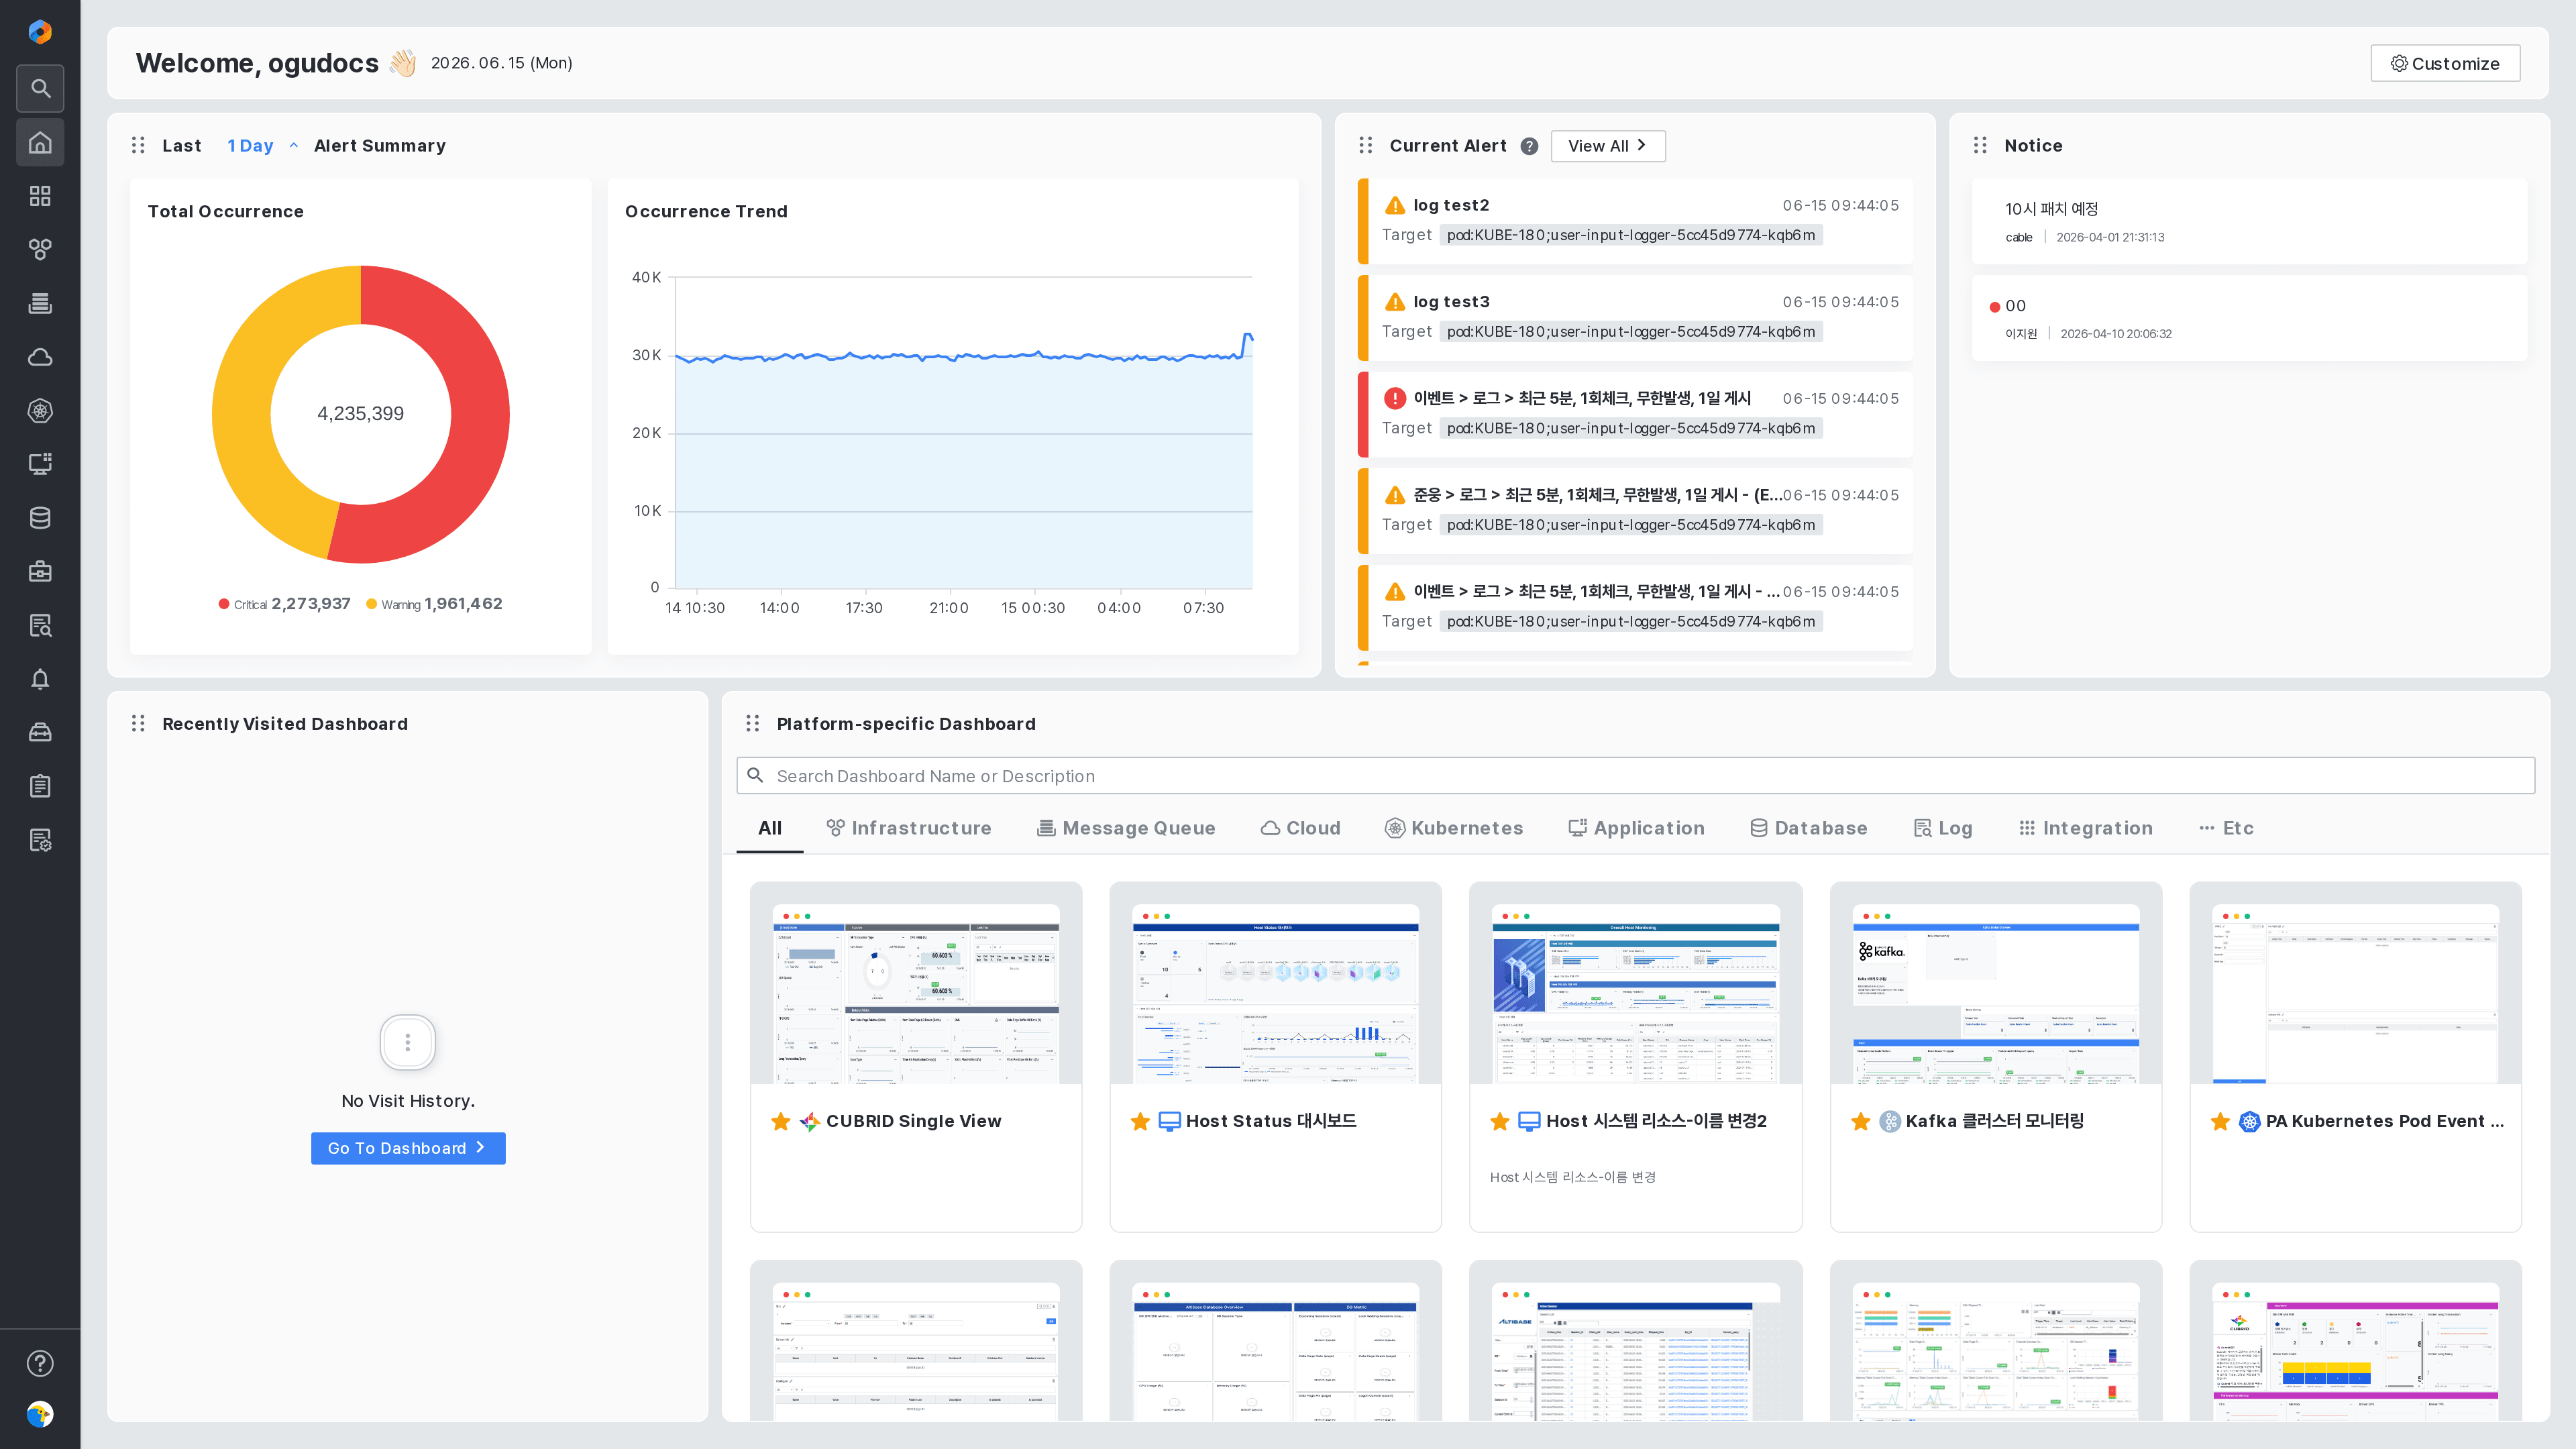Open the cloud menu in sidebar

(x=40, y=357)
